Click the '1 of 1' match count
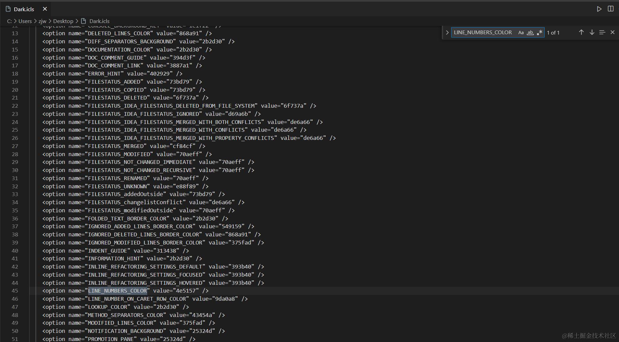Image resolution: width=619 pixels, height=342 pixels. coord(553,33)
